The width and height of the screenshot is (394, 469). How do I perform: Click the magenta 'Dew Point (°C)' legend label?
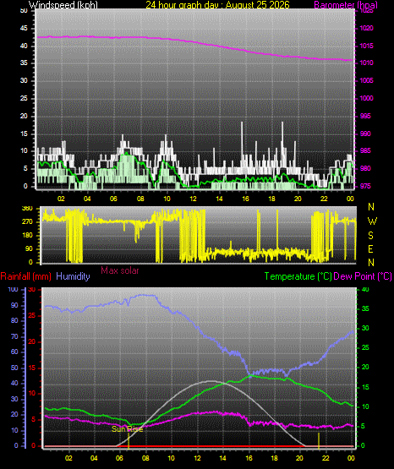point(363,276)
